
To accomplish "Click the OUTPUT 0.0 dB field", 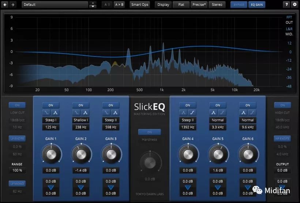I will 282,170.
